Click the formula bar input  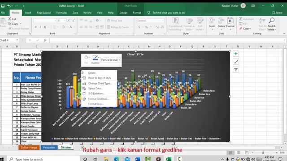coord(166,40)
